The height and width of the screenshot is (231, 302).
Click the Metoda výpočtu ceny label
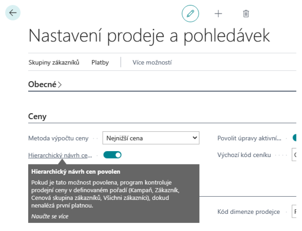click(x=58, y=138)
